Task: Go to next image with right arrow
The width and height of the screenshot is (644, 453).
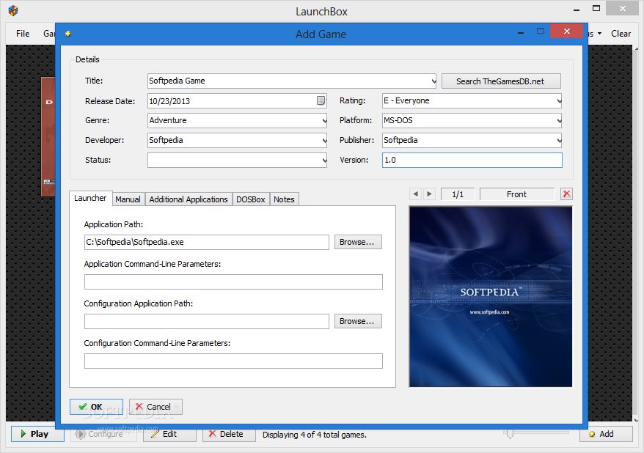Action: click(429, 194)
